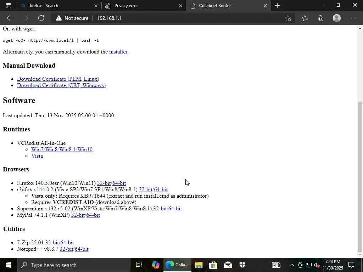Download Supermium v132-r5-02 32-bit

click(160, 209)
